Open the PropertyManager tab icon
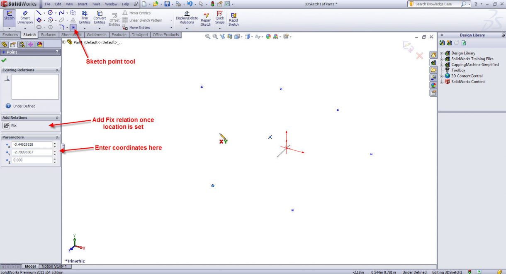Screen dimensions: 506x274 (13, 44)
